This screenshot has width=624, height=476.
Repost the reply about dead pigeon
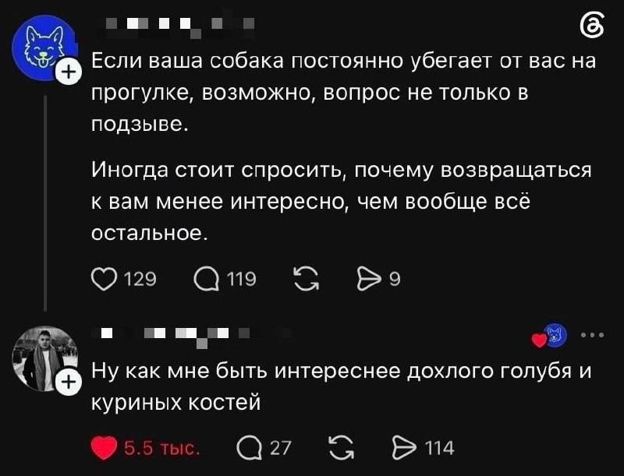342,448
